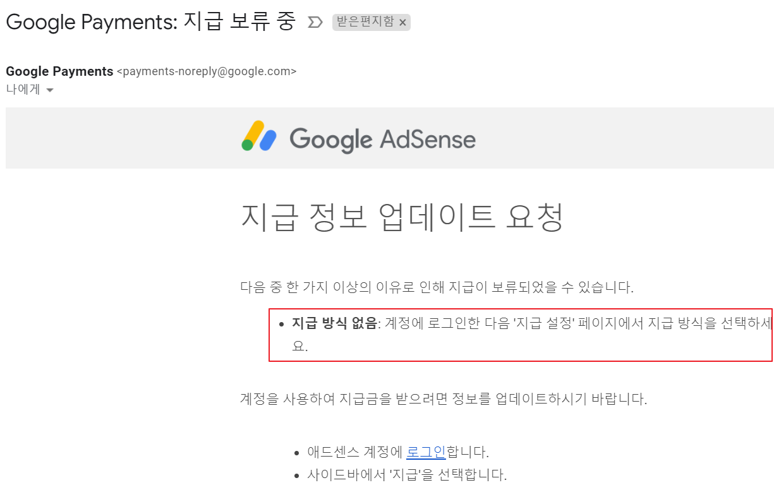Image resolution: width=774 pixels, height=497 pixels.
Task: Click the heading 지급 정보 업데이트 요청
Action: point(402,218)
